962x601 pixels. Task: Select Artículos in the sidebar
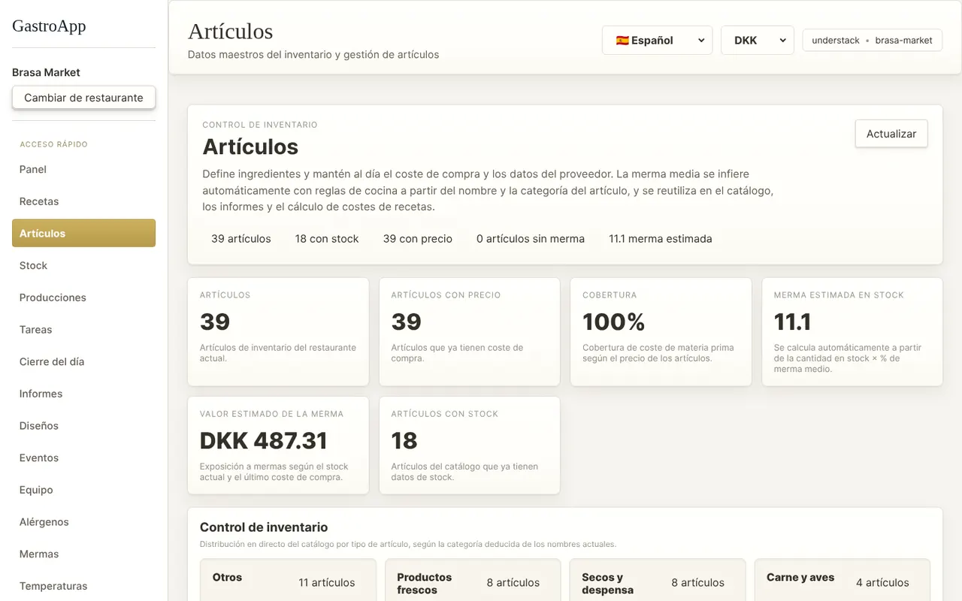click(x=83, y=233)
